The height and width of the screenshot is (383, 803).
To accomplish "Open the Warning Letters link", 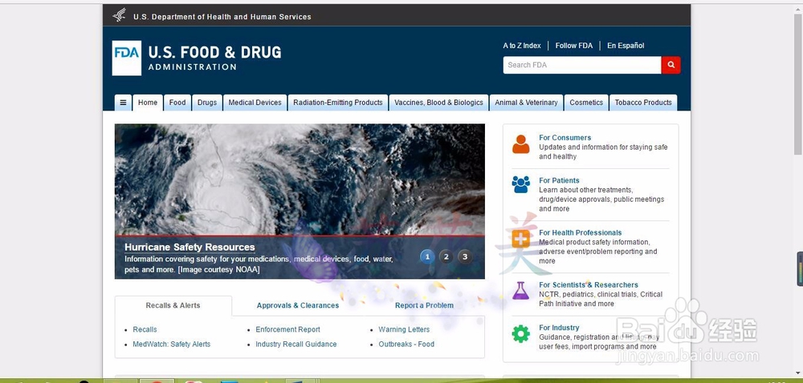I will click(x=404, y=329).
